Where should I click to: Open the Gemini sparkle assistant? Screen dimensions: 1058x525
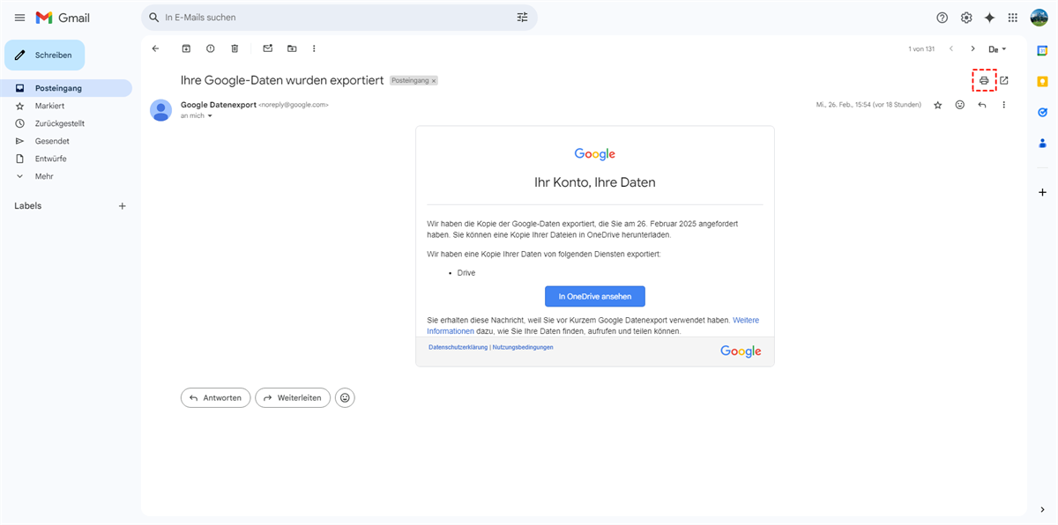989,18
